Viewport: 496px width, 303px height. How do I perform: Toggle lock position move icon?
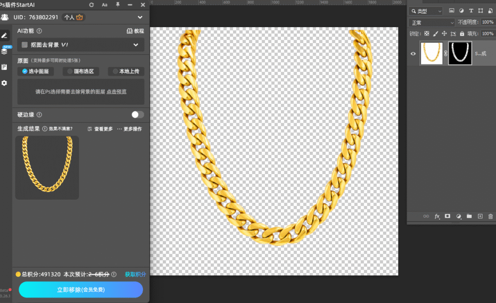[444, 33]
